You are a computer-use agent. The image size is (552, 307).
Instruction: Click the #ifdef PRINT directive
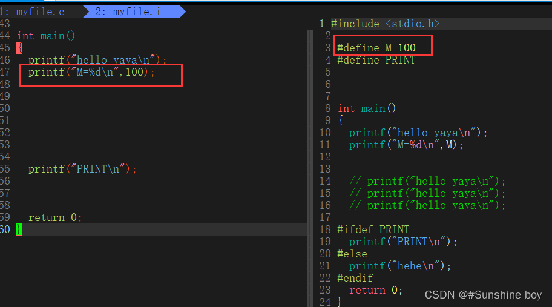click(x=373, y=229)
